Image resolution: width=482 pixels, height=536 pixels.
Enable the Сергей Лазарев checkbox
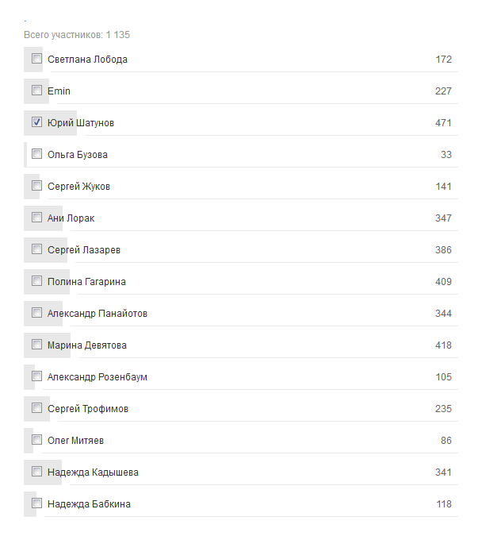click(x=36, y=249)
